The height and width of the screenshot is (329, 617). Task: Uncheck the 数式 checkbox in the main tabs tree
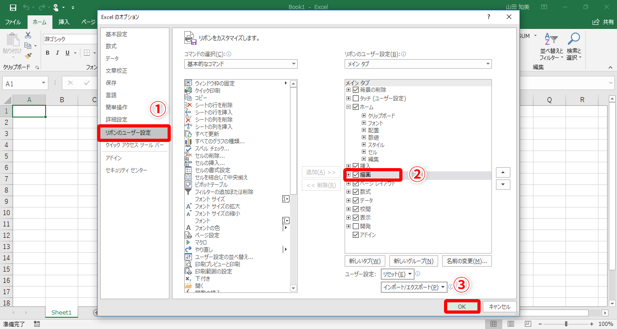(355, 192)
